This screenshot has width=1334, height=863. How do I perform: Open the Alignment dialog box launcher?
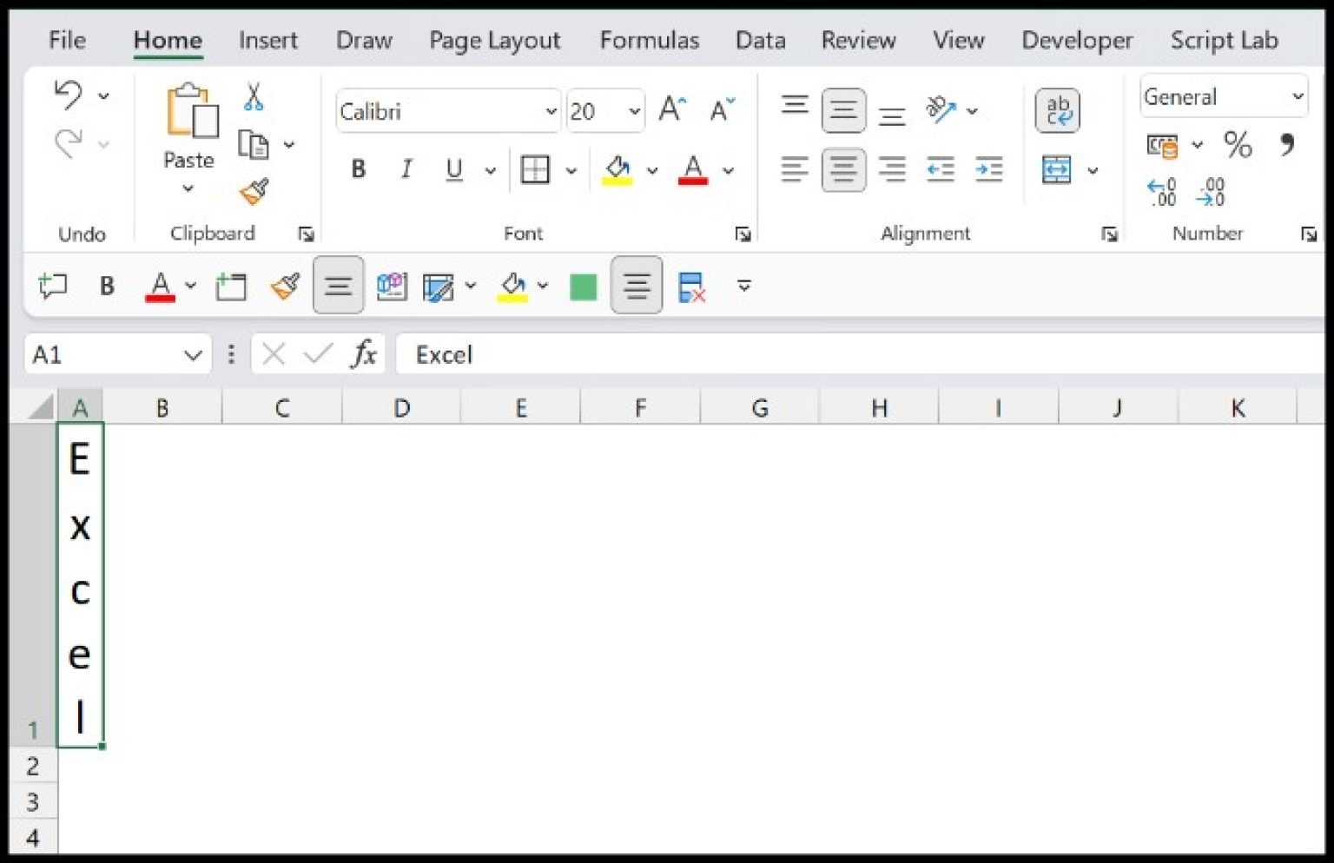tap(1109, 234)
